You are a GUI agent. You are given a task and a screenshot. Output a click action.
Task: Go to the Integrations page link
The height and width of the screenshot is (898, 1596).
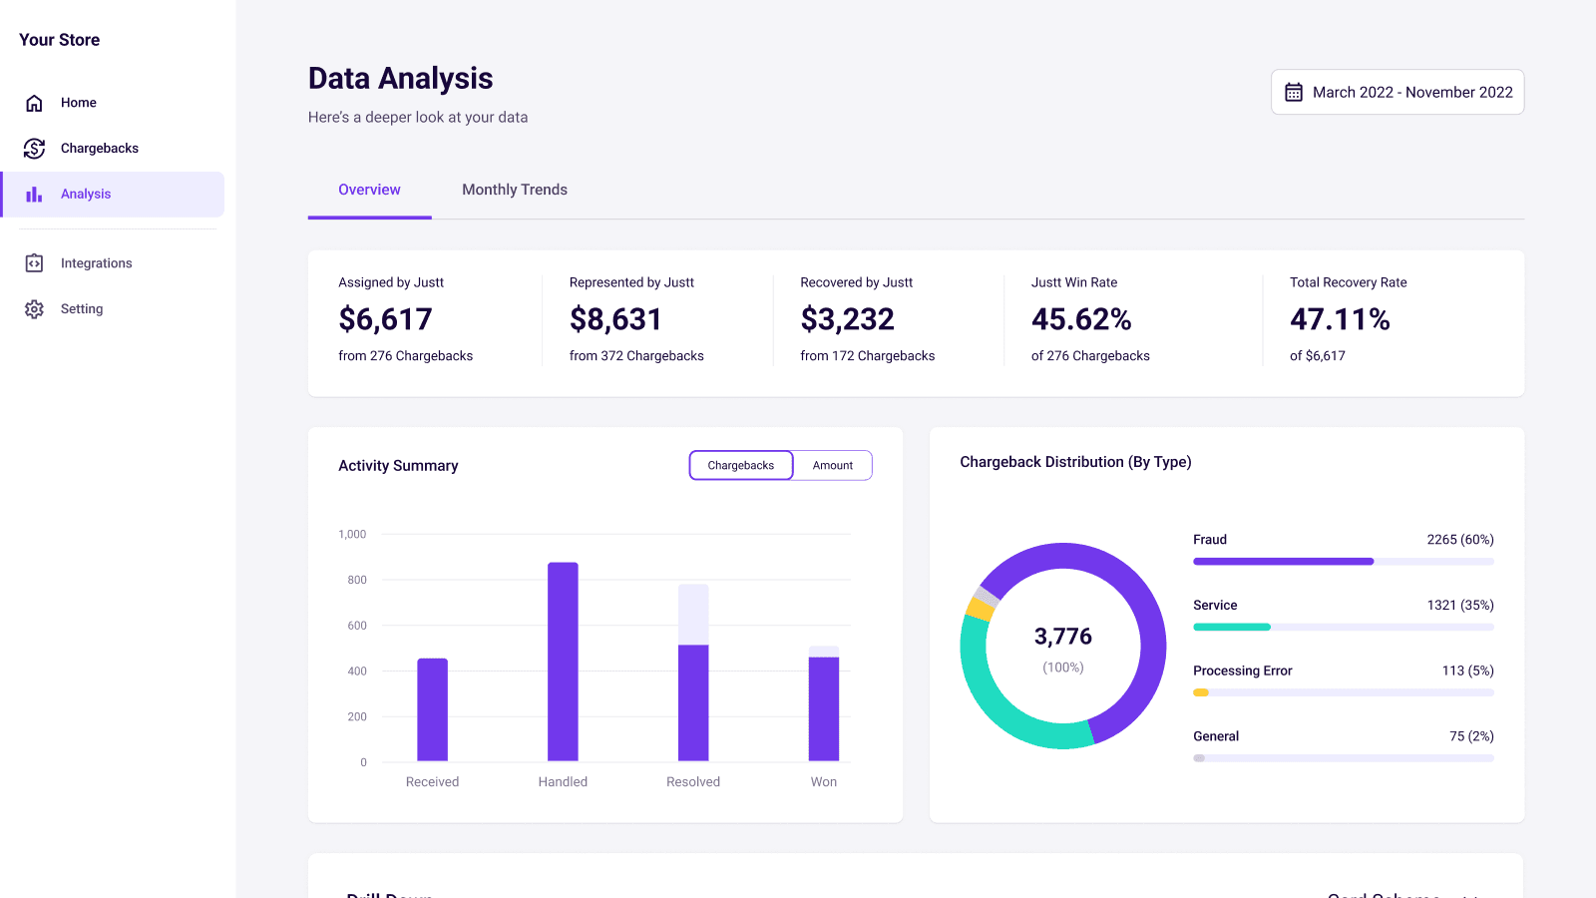point(96,263)
